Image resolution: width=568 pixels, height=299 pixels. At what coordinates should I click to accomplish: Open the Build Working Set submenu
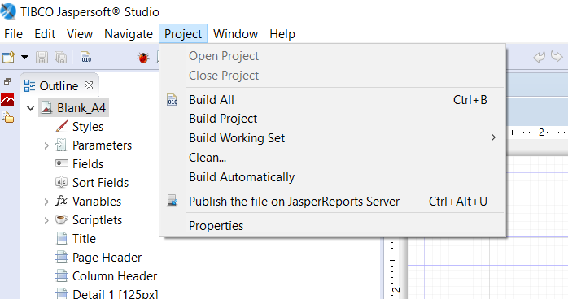pyautogui.click(x=333, y=138)
